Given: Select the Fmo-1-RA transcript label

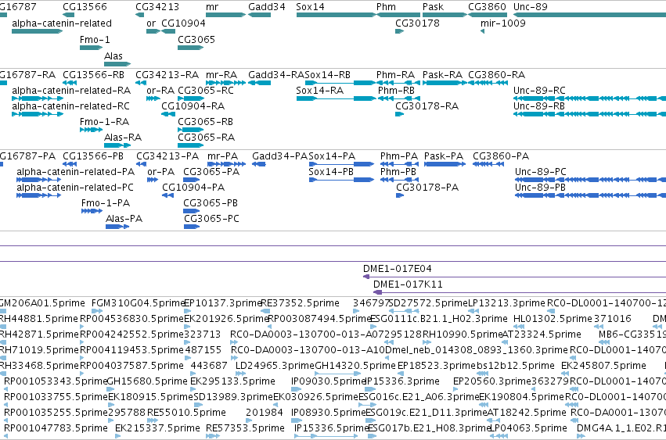Looking at the screenshot, I should [104, 122].
